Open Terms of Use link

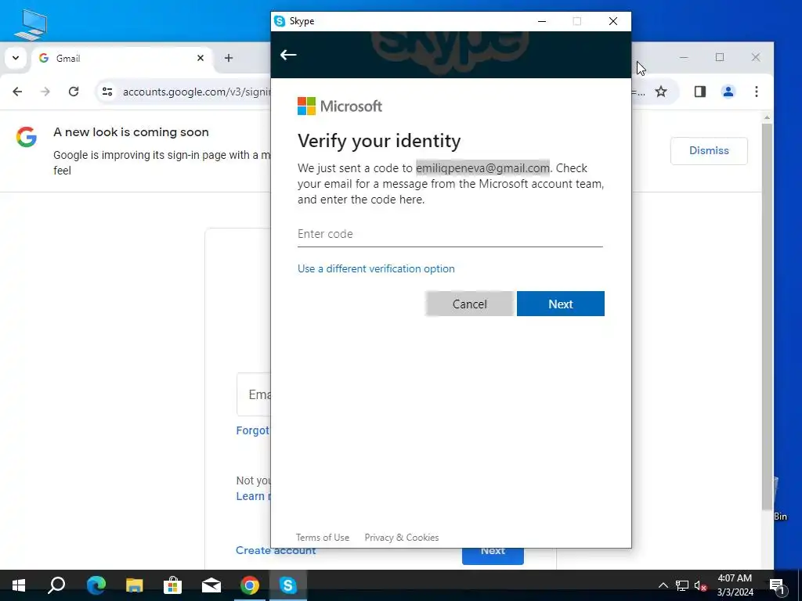point(323,537)
